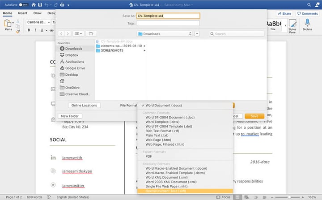
Task: Choose Plain Text (.txt) format
Action: (185, 135)
